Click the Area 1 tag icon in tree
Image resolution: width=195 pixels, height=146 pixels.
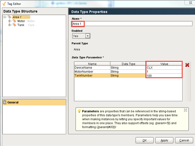point(10,17)
